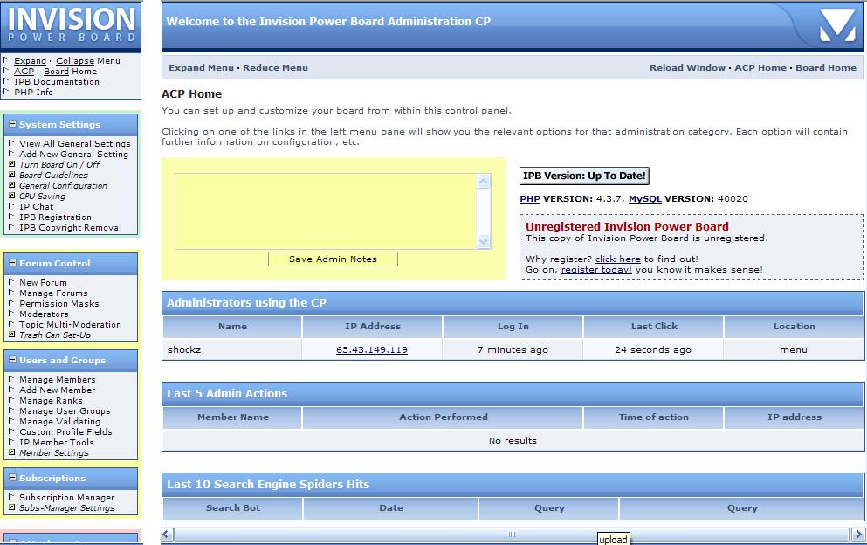Click the IPB Version Up To Date button
867x545 pixels.
click(x=584, y=176)
